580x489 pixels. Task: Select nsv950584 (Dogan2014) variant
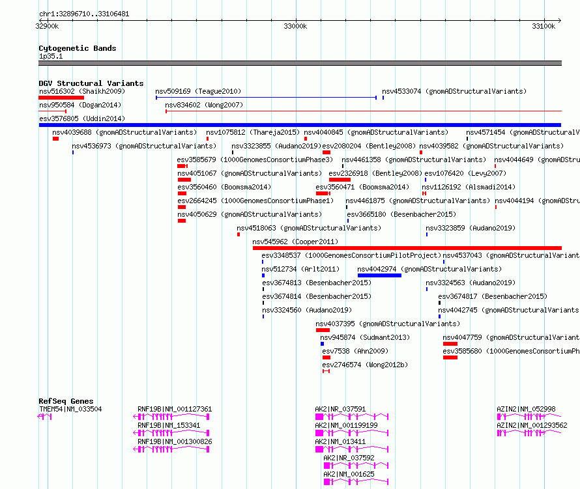click(x=80, y=105)
